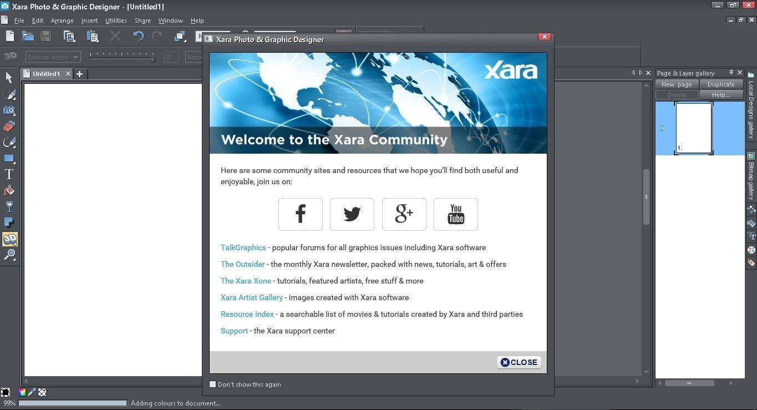This screenshot has width=757, height=410.
Task: Expand page 1 layers triangle
Action: [x=663, y=128]
